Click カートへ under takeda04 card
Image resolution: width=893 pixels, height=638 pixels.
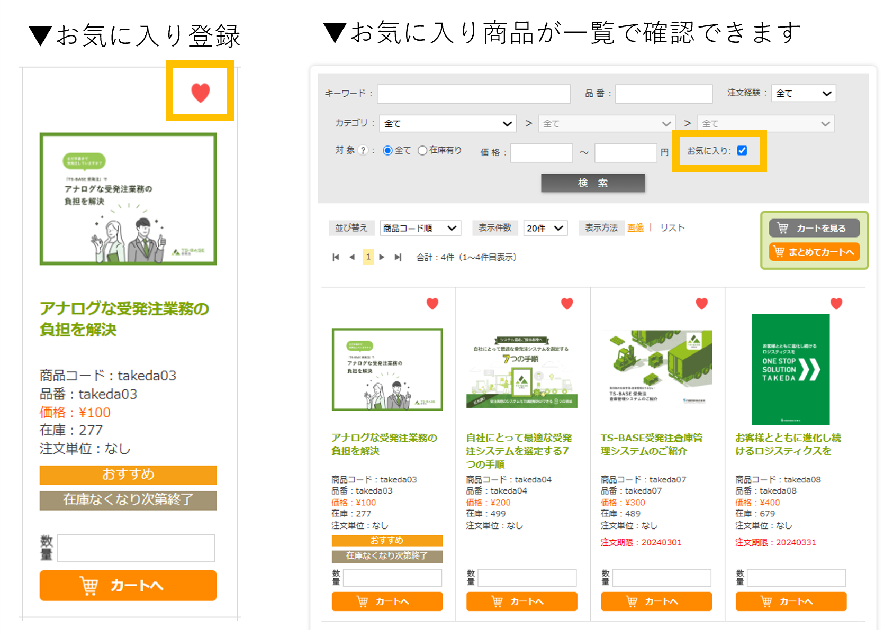[x=521, y=601]
